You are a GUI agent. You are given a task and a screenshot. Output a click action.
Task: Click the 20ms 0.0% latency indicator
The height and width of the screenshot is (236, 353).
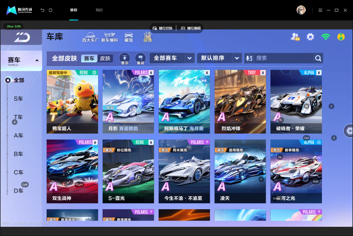click(x=13, y=26)
